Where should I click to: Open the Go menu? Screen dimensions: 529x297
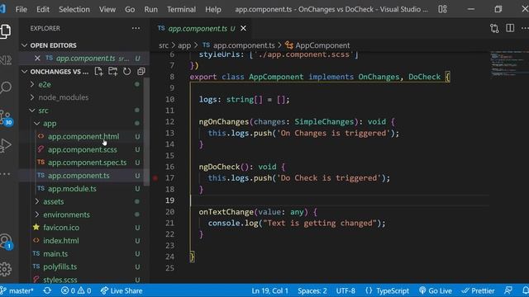(x=130, y=9)
